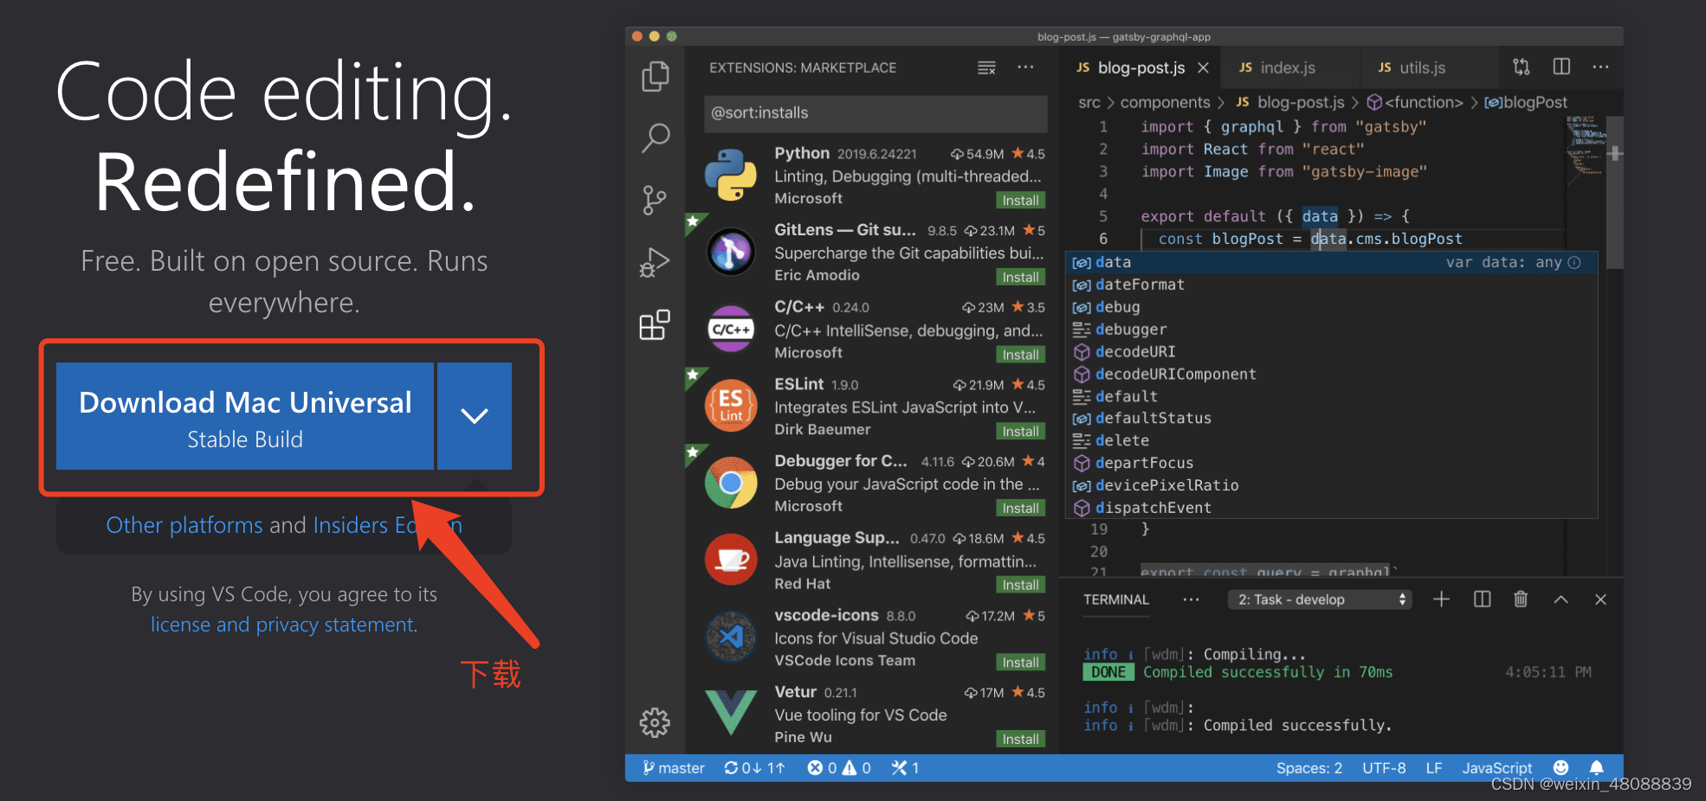Screen dimensions: 1706x801
Task: Click the blogPost breadcrumb item
Action: [1526, 102]
